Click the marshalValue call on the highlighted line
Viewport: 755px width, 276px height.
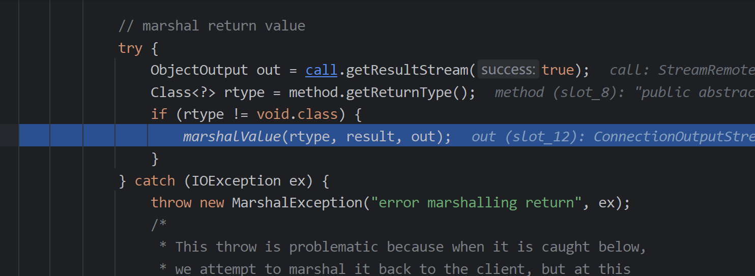[231, 137]
